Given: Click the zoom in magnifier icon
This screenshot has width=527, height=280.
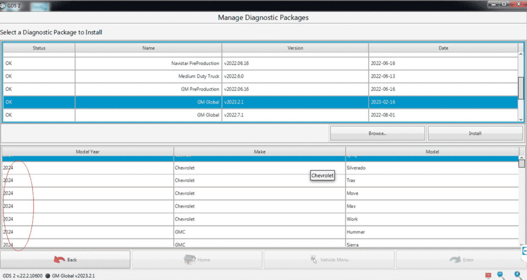Looking at the screenshot, I should click(518, 275).
